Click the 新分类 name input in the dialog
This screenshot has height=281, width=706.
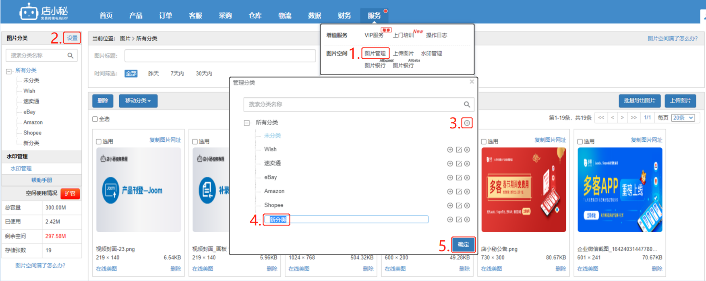(346, 220)
